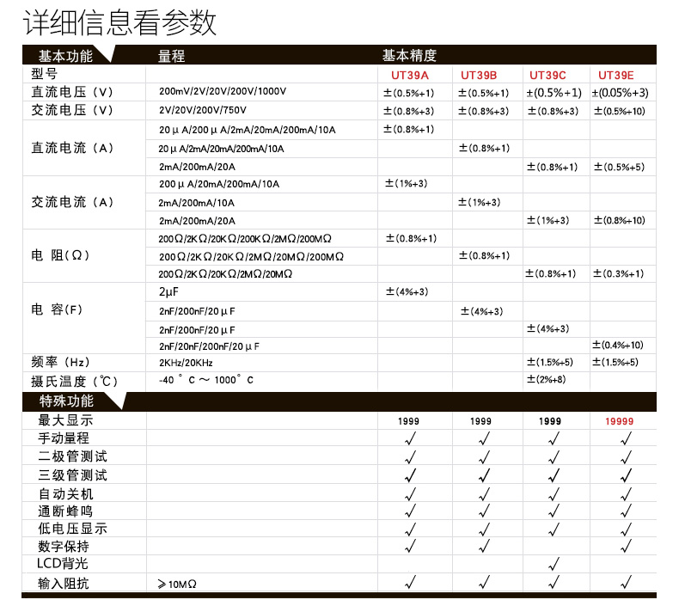Click the UT39C checkmark in 三级管测试 row
The width and height of the screenshot is (679, 606).
coord(554,474)
